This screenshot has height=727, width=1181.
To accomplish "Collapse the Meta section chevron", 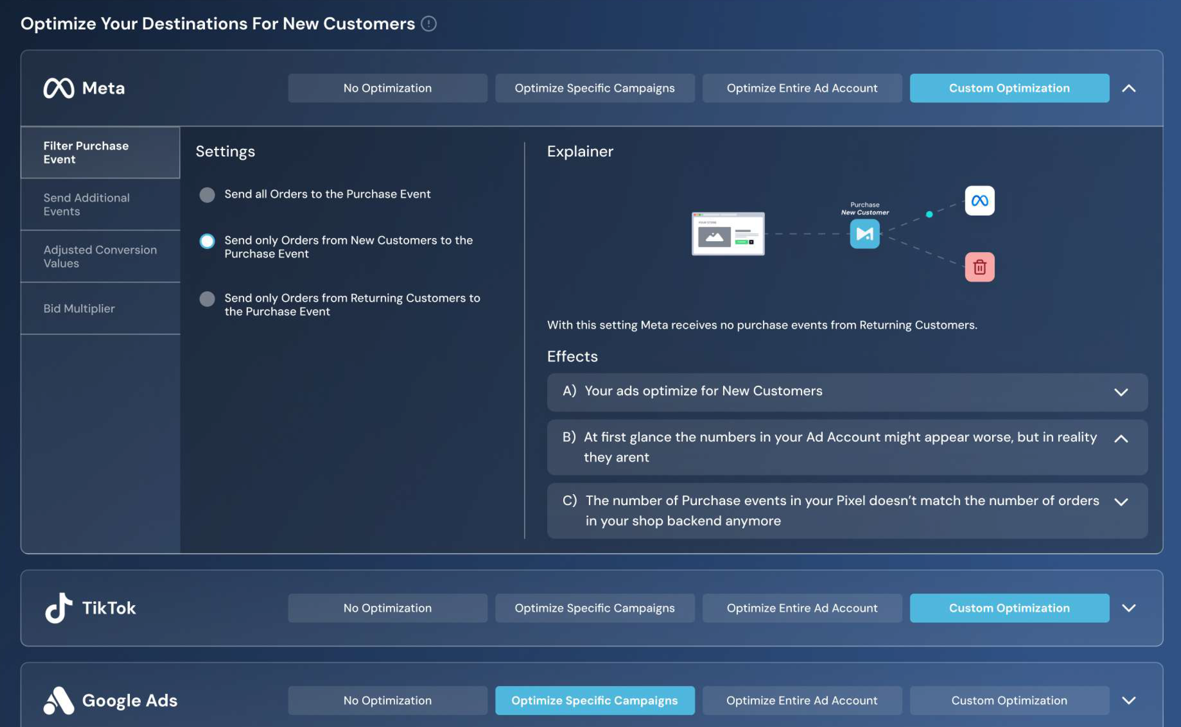I will [x=1129, y=88].
